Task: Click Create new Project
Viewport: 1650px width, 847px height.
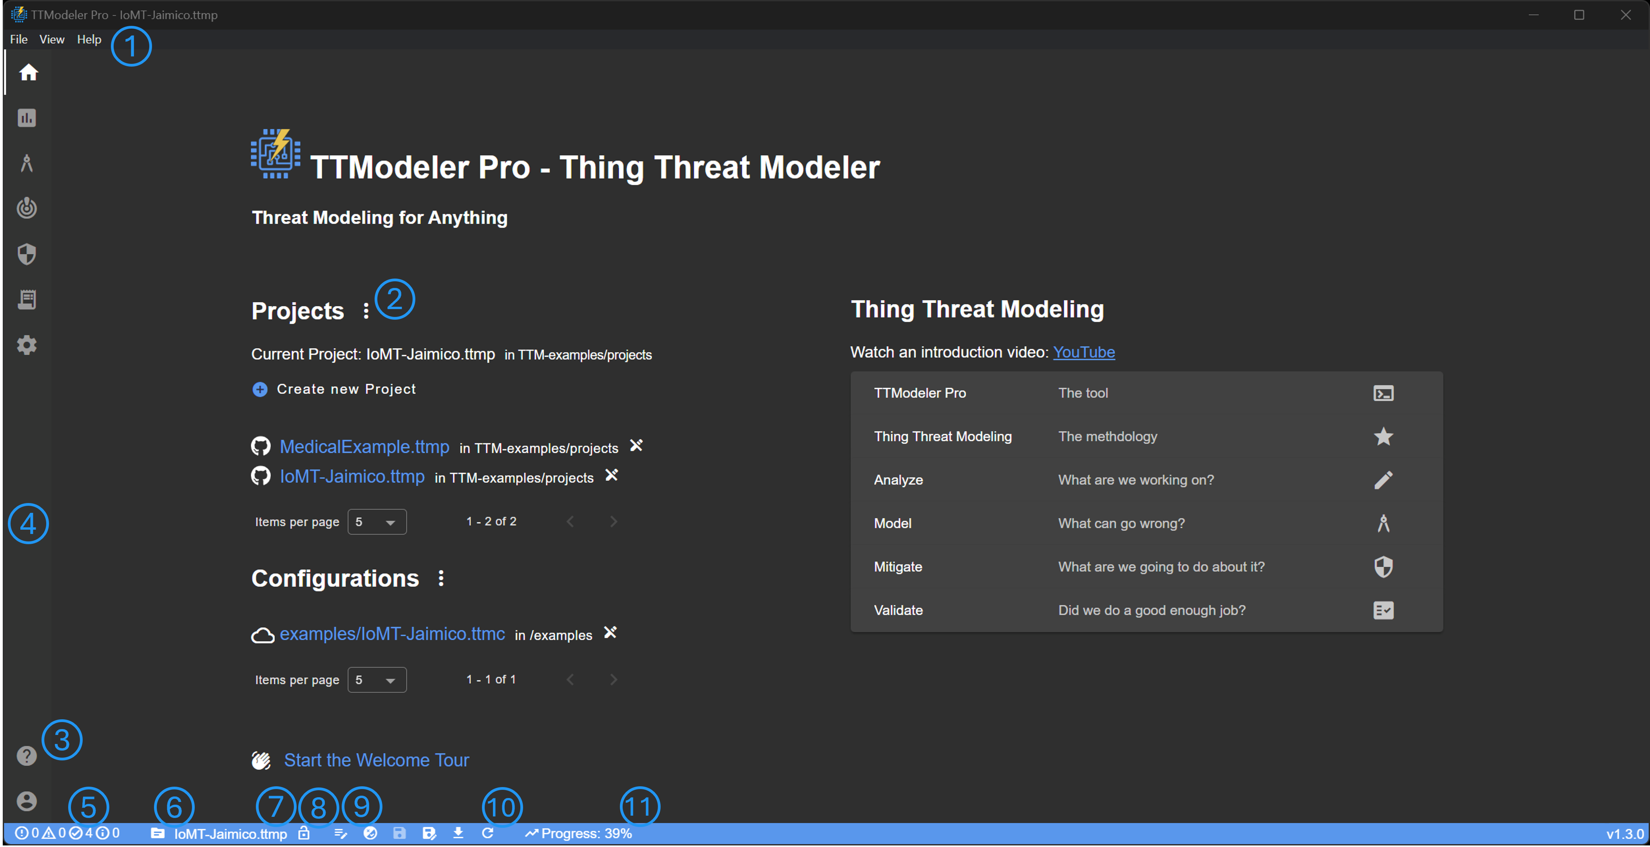Action: [x=334, y=389]
